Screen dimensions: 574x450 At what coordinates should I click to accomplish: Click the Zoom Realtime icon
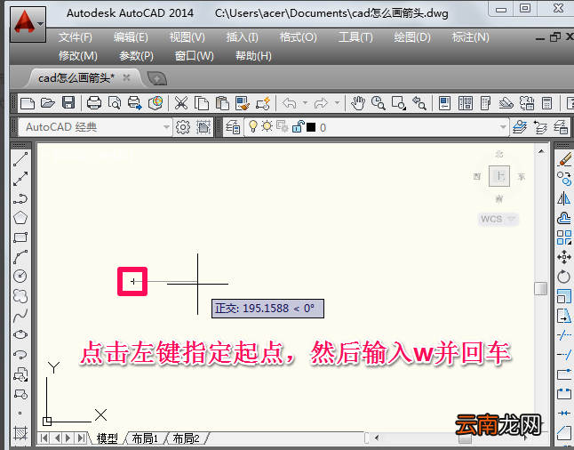point(378,103)
